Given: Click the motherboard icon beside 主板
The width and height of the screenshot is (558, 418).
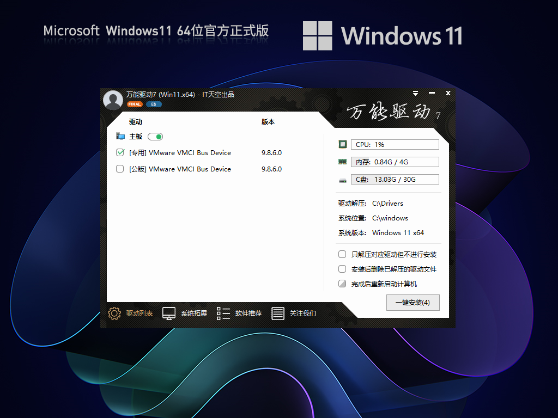Looking at the screenshot, I should (x=120, y=136).
